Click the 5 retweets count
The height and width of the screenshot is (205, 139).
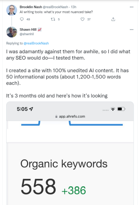[59, 19]
